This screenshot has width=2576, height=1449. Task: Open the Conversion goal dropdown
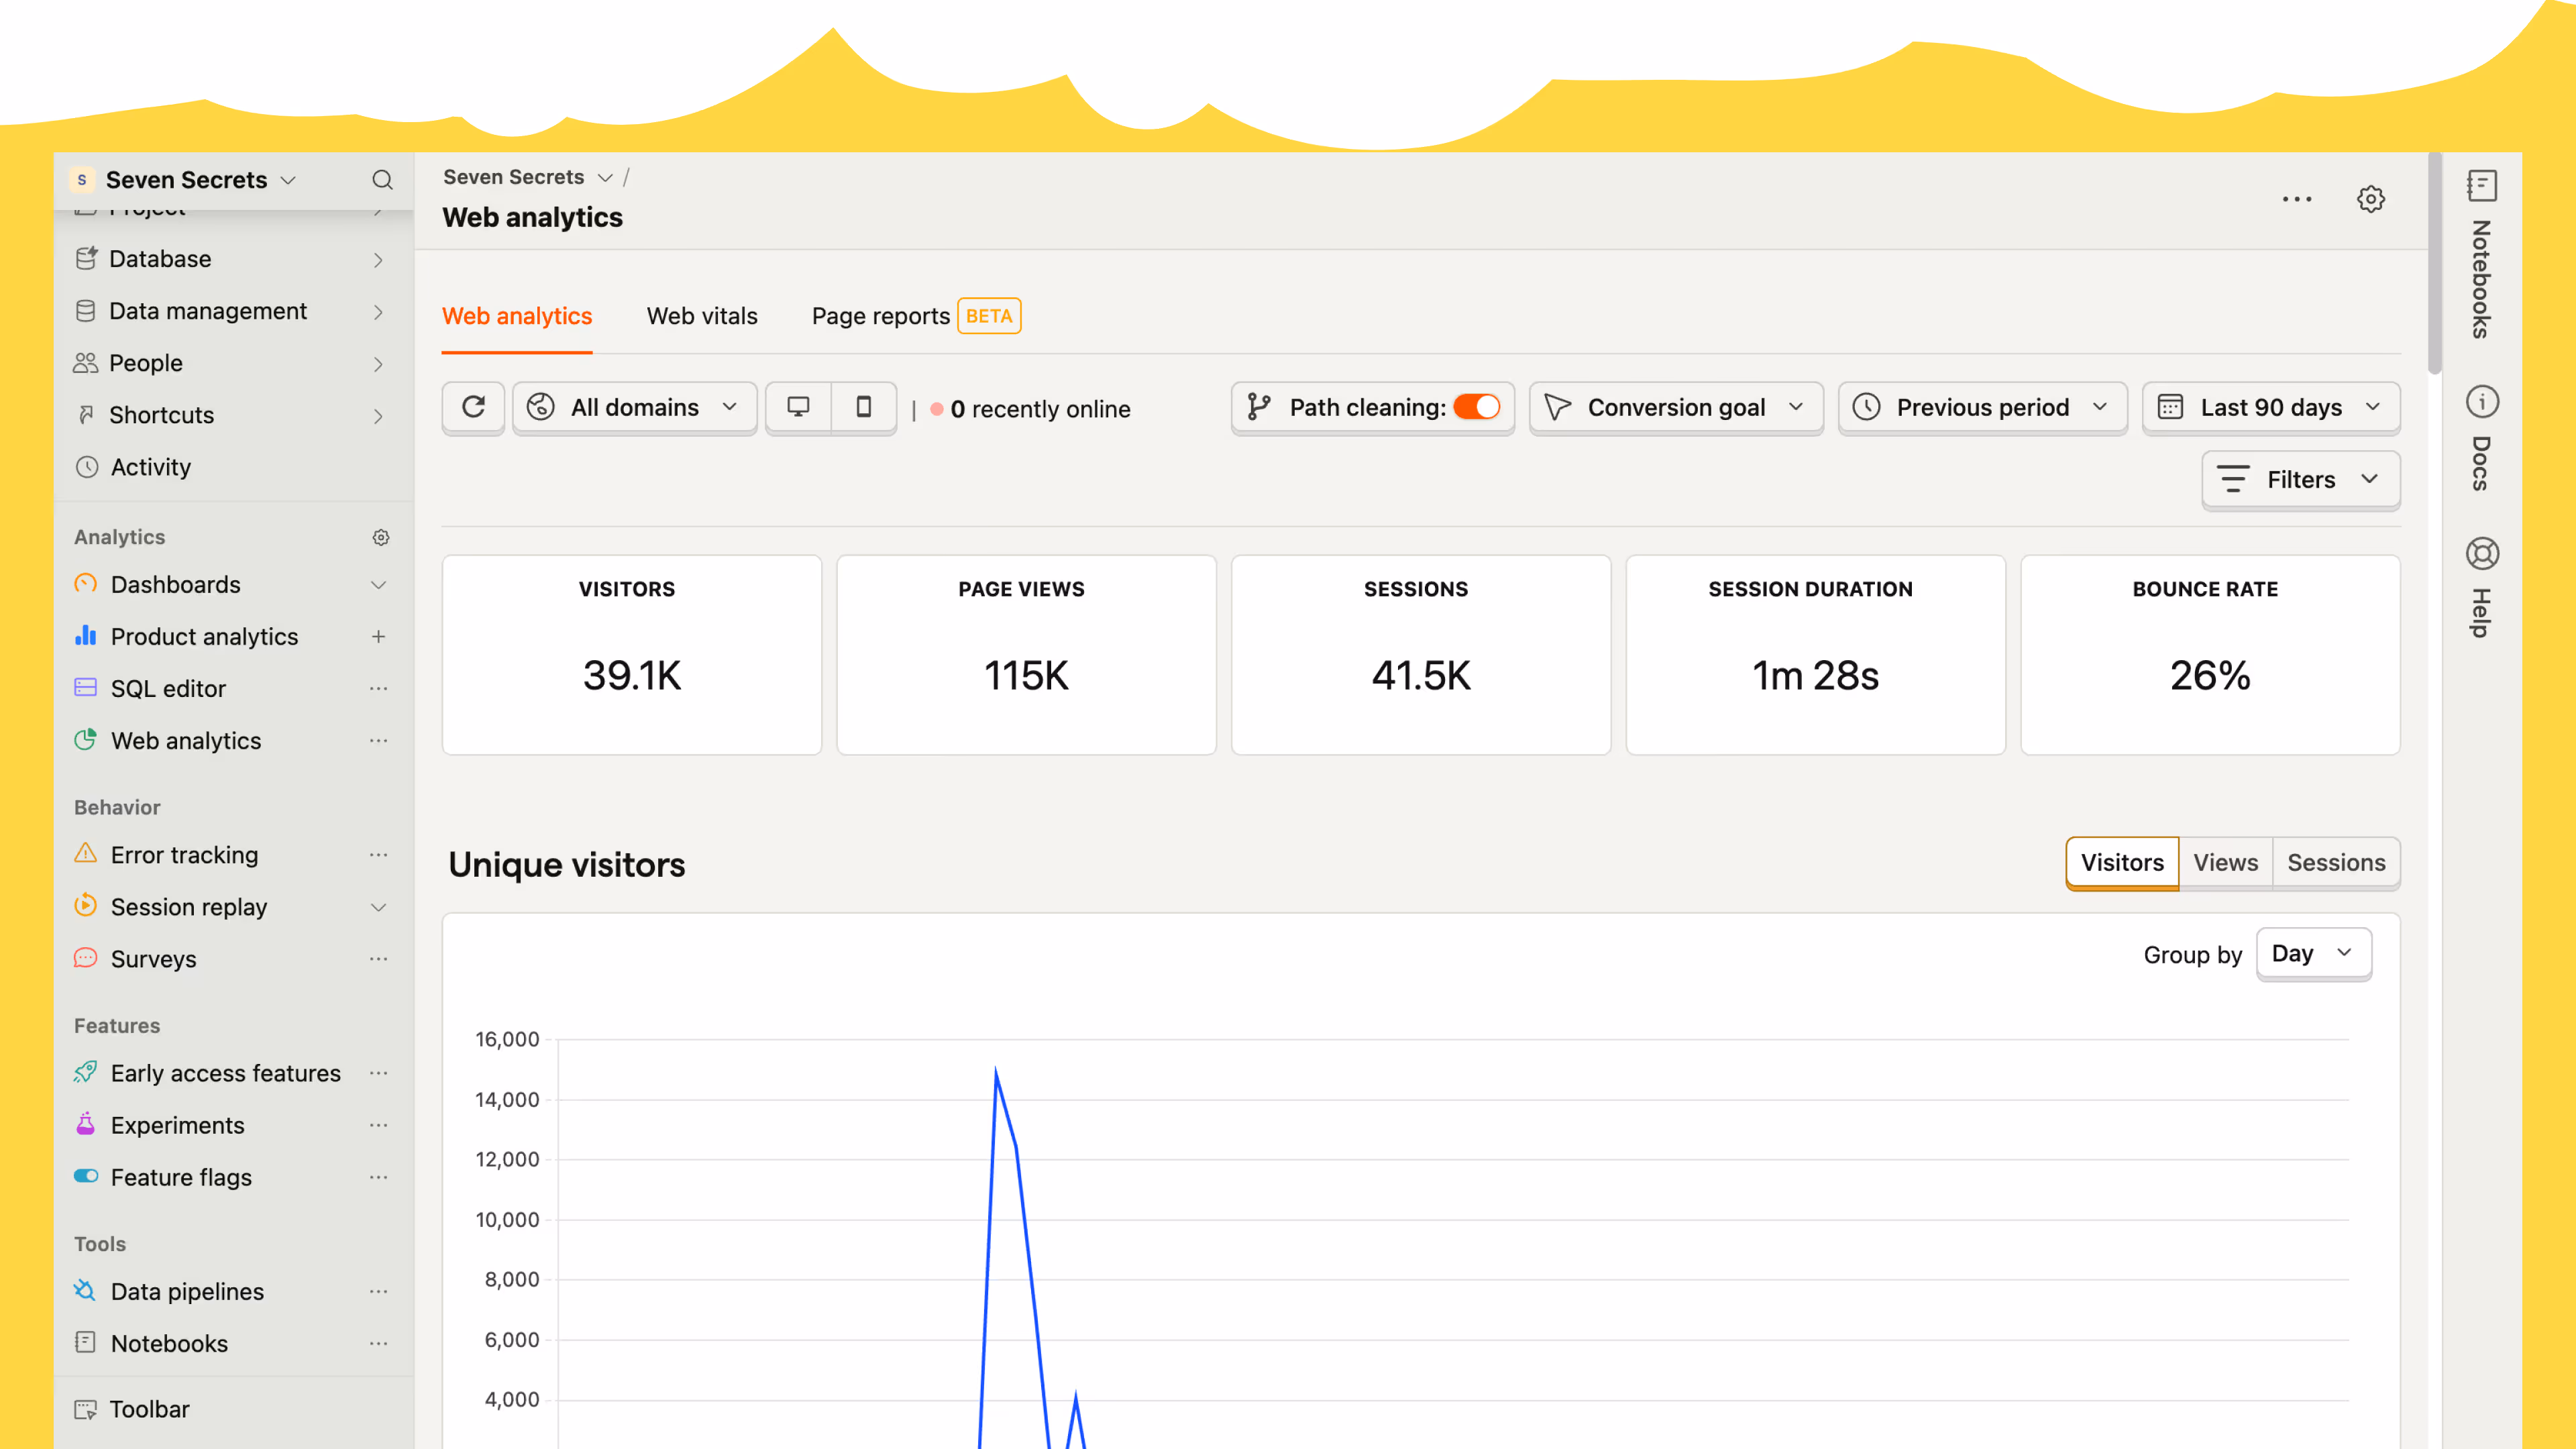coord(1676,407)
